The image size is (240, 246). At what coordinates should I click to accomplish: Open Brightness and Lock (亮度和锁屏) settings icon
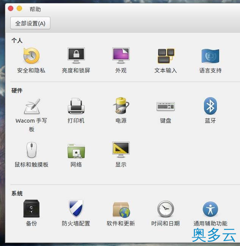[76, 55]
